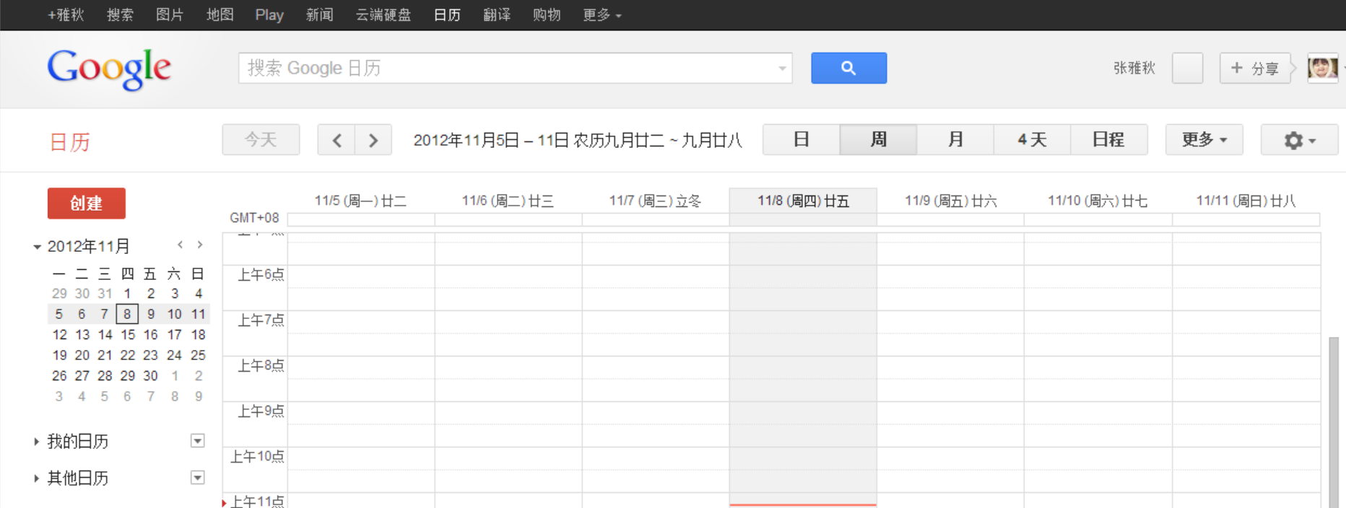The width and height of the screenshot is (1346, 508).
Task: Select day 15 in mini calendar
Action: (128, 335)
